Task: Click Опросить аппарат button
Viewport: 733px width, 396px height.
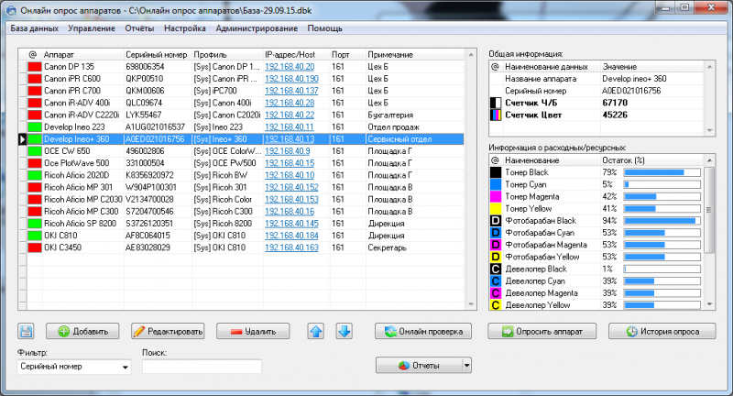Action: click(542, 331)
